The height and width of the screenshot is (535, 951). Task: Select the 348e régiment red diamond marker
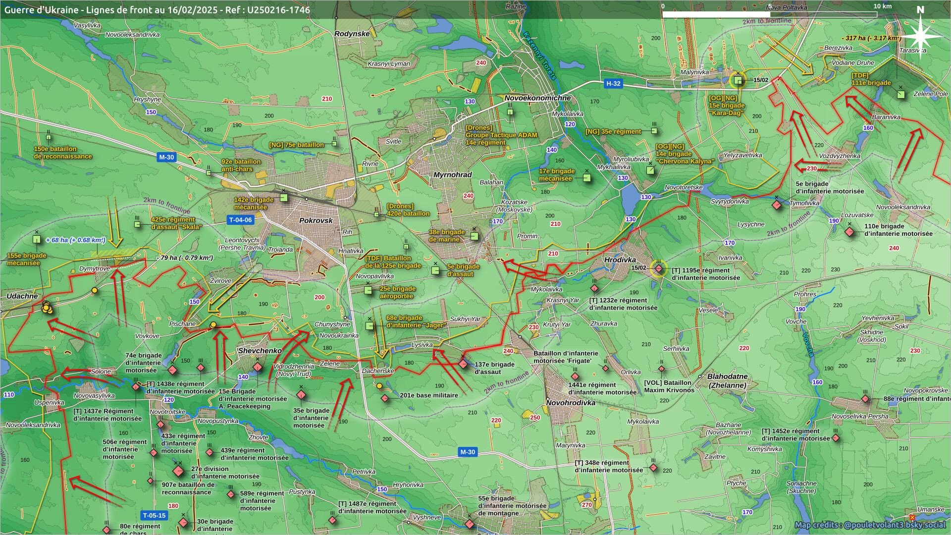pyautogui.click(x=653, y=468)
